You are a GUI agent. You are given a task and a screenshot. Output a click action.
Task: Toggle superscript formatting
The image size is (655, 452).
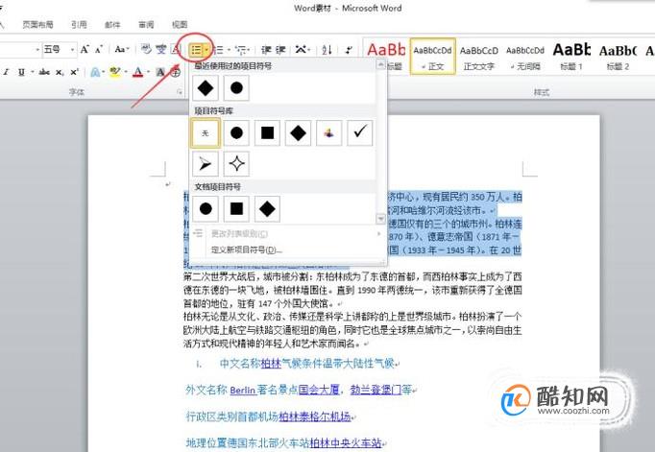point(74,72)
